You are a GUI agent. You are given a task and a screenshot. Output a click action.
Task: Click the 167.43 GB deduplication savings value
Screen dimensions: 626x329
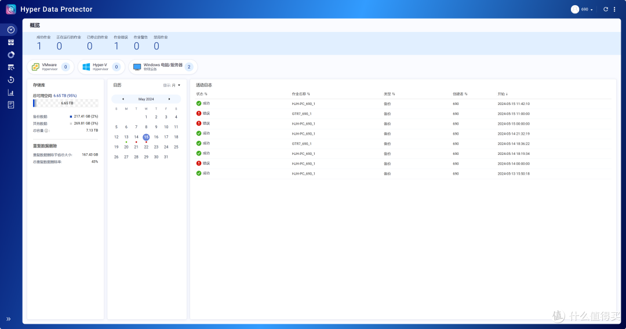point(90,155)
